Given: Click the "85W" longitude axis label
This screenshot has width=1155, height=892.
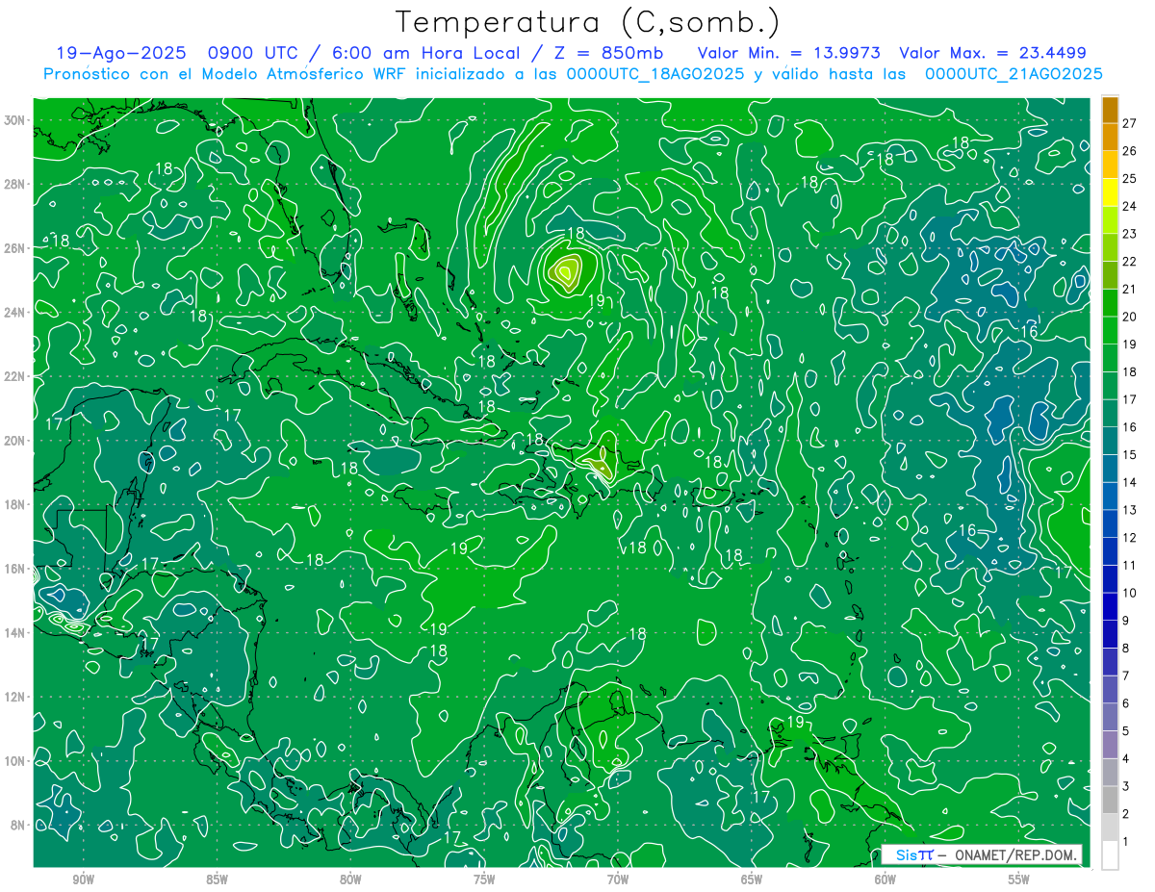Looking at the screenshot, I should pyautogui.click(x=217, y=879).
